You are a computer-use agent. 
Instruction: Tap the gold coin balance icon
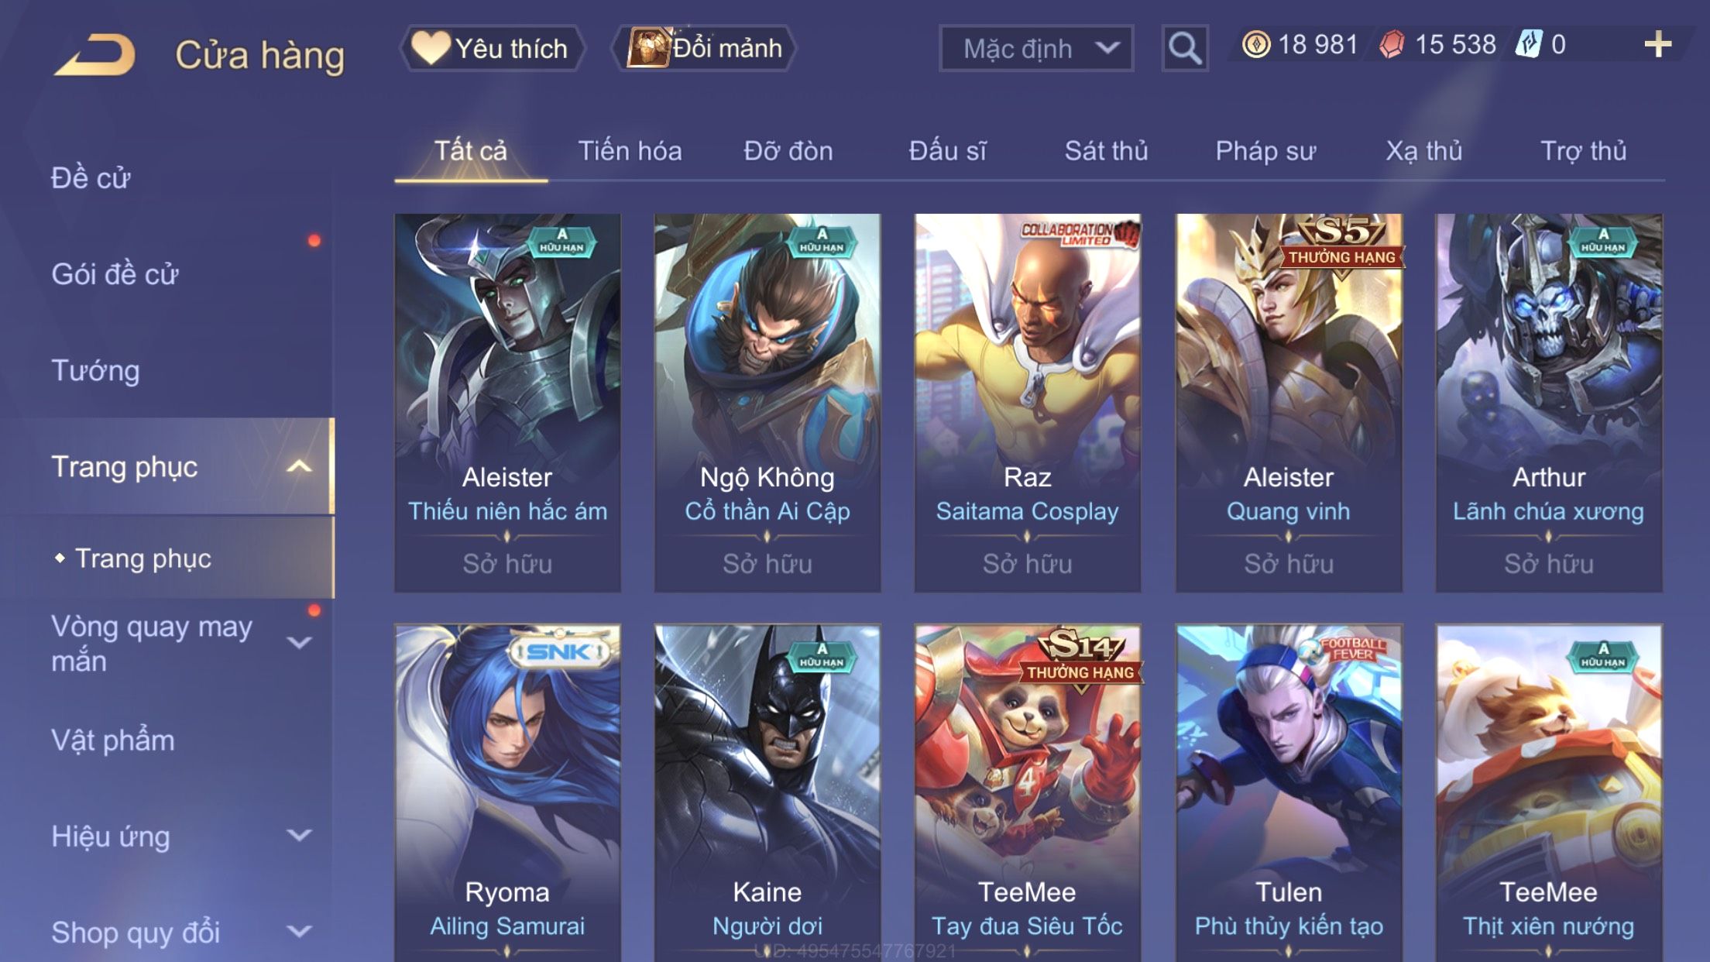coord(1255,45)
